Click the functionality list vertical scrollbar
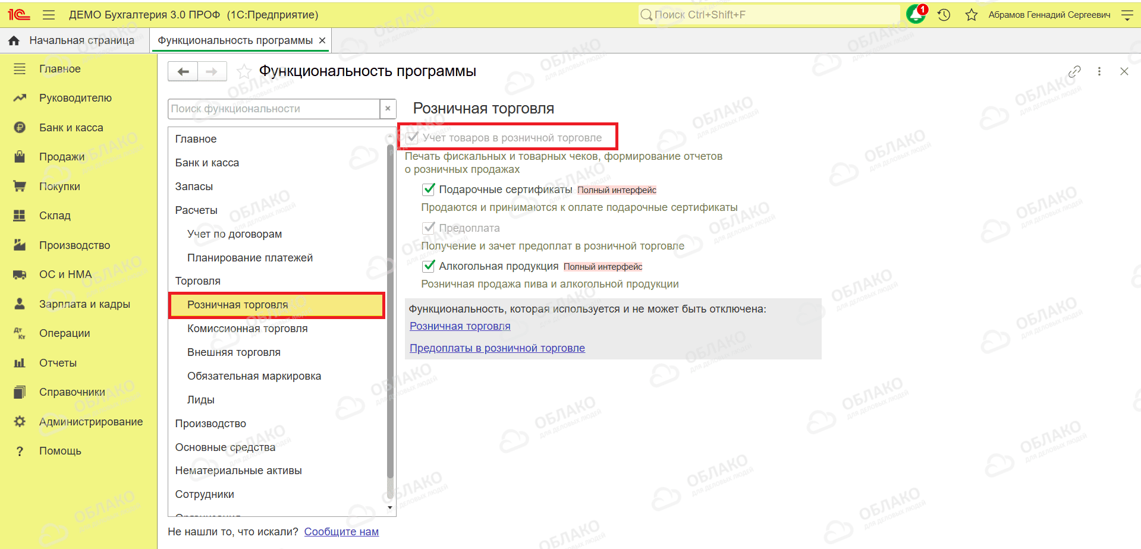This screenshot has height=549, width=1141. click(390, 311)
